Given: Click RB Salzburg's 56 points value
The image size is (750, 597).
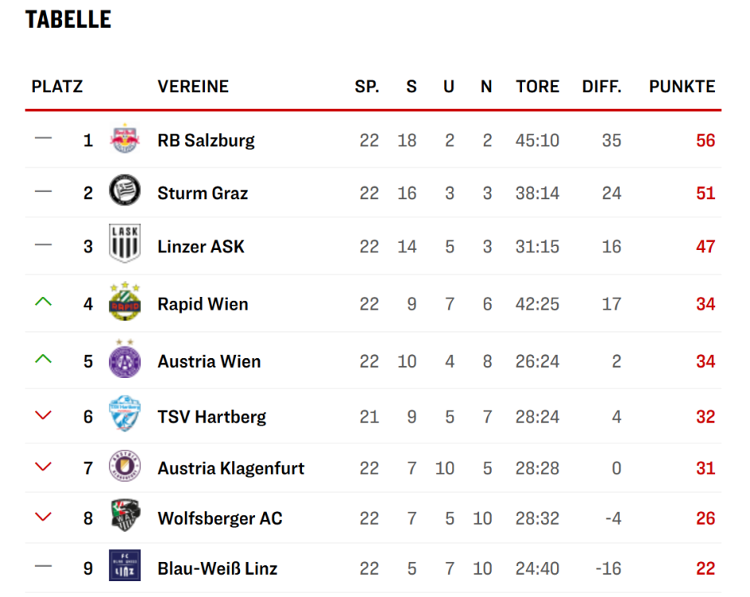Looking at the screenshot, I should click(705, 141).
